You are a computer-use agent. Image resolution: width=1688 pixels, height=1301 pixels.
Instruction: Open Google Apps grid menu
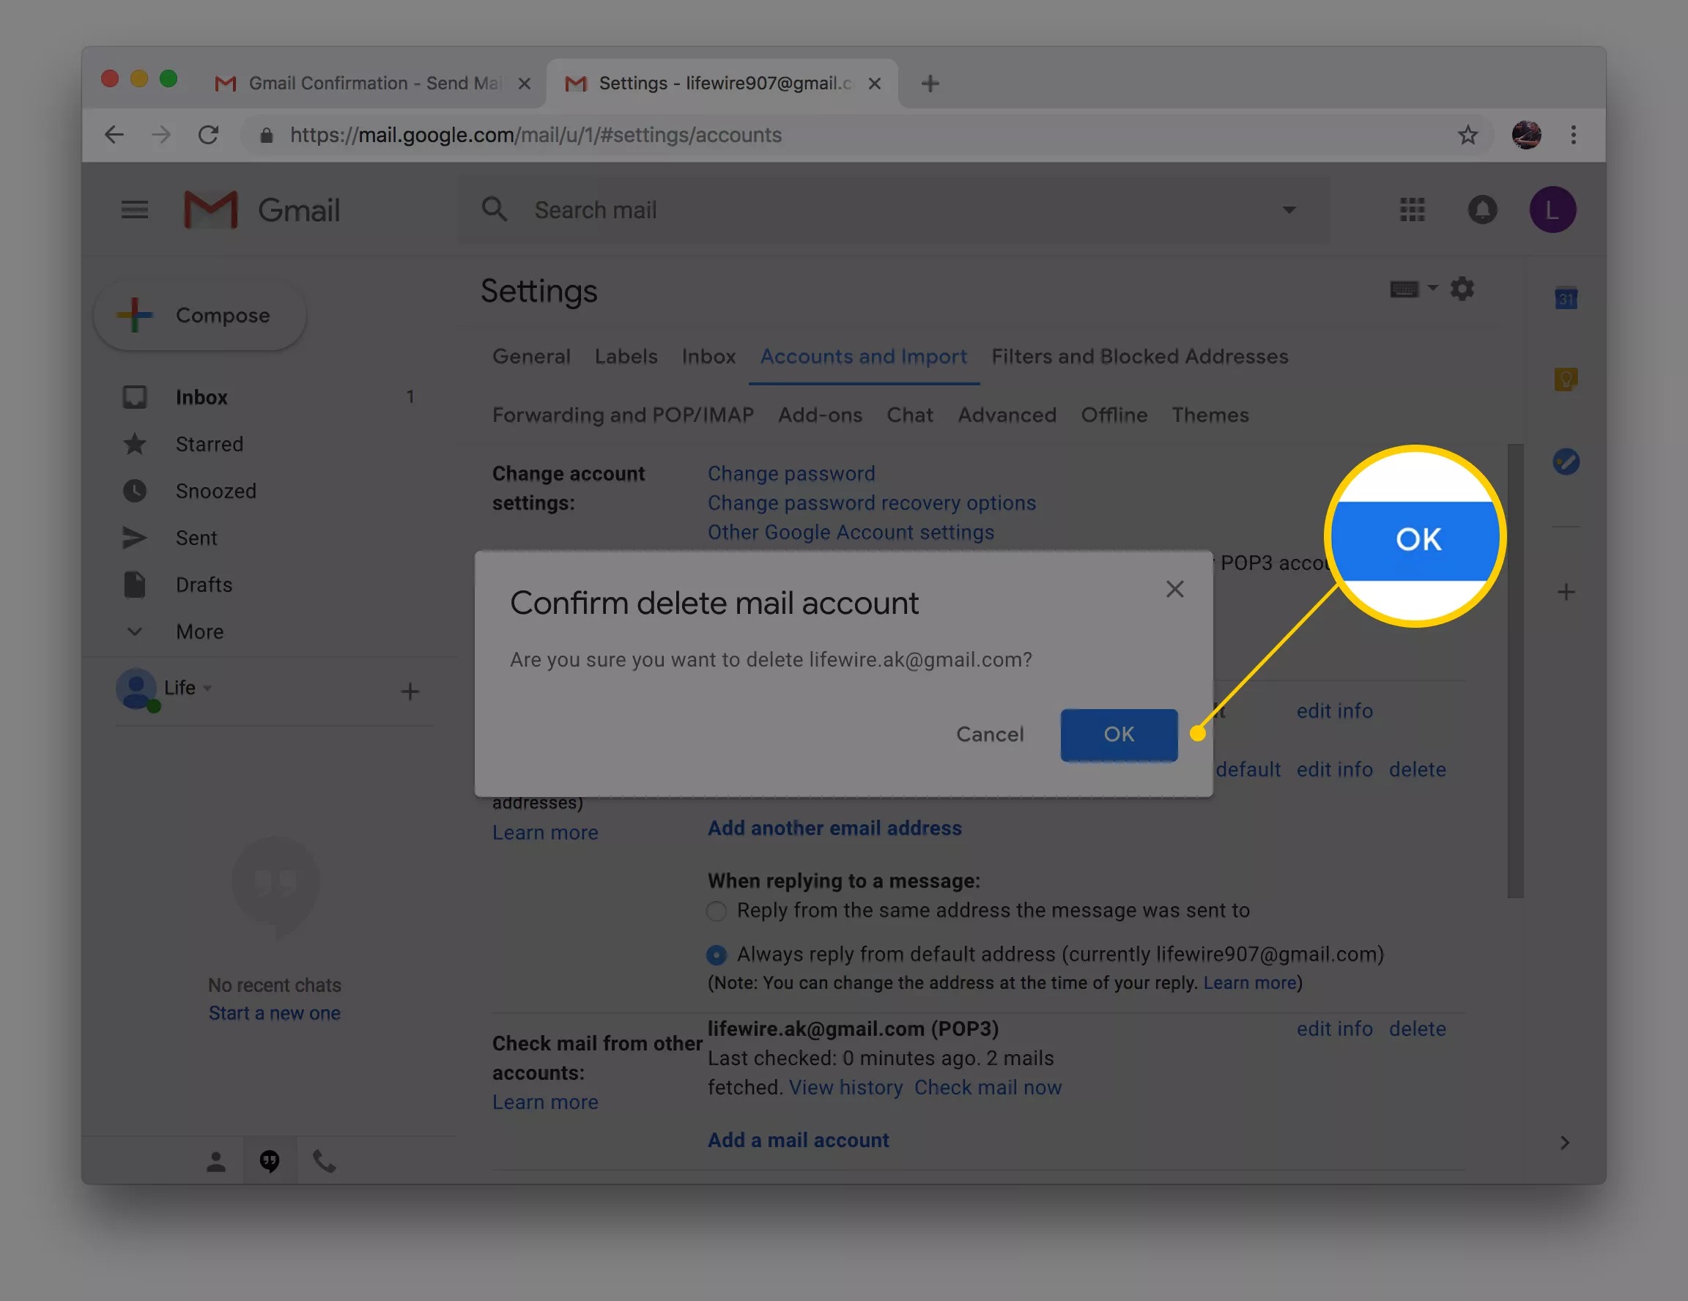click(x=1412, y=208)
